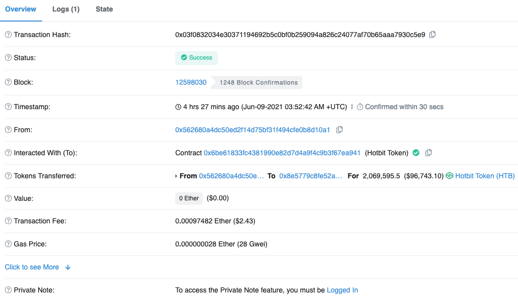
Task: Copy the transaction hash to clipboard
Action: [x=433, y=35]
